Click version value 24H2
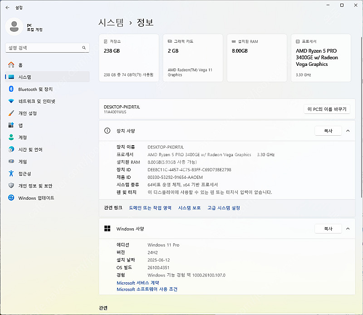The height and width of the screenshot is (315, 363). [152, 253]
